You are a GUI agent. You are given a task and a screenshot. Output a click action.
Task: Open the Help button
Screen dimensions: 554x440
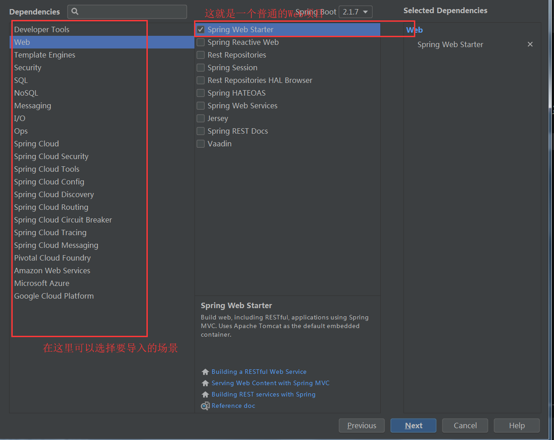[517, 425]
